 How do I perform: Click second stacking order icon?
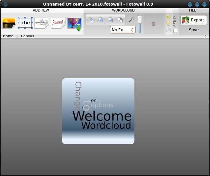pos(101,20)
